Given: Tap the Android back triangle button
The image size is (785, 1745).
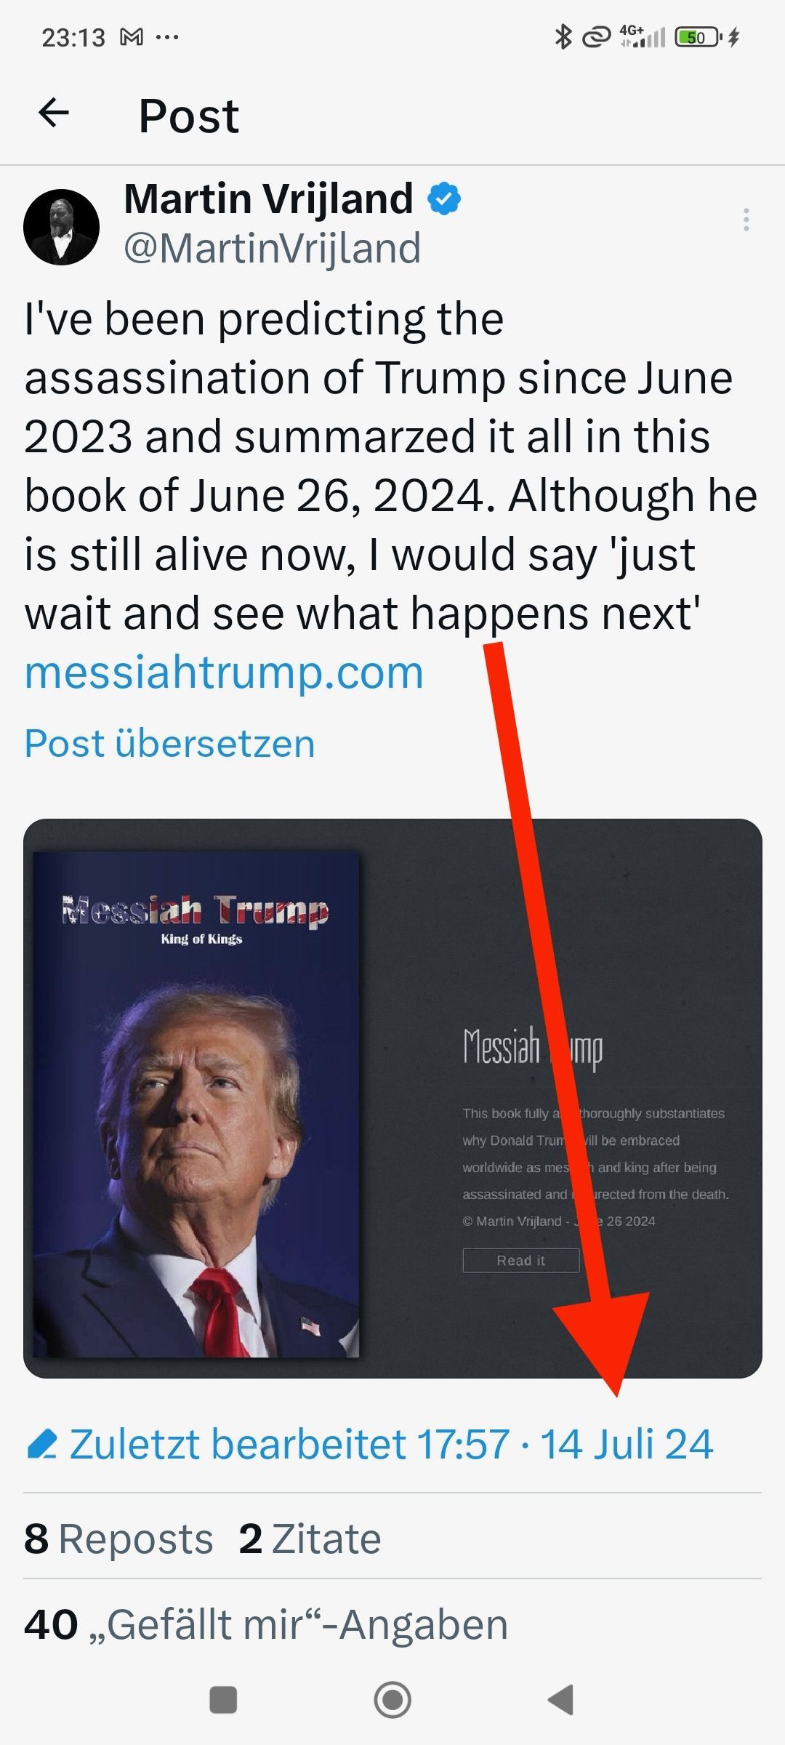Looking at the screenshot, I should click(x=560, y=1700).
